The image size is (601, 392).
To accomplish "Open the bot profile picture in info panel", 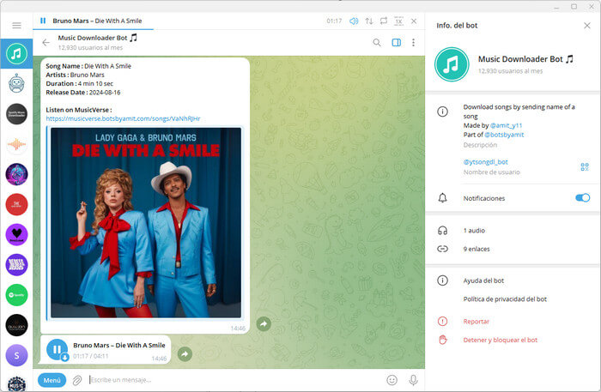I will tap(452, 64).
